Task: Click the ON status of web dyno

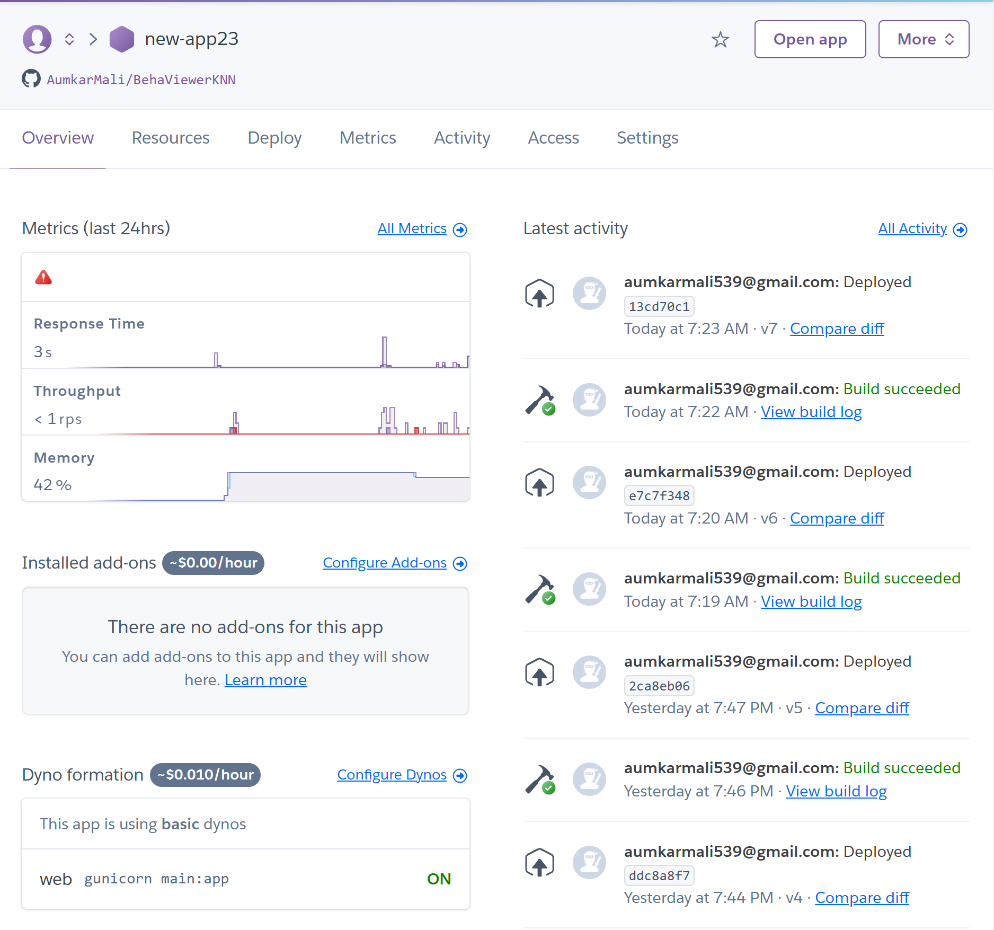Action: (439, 879)
